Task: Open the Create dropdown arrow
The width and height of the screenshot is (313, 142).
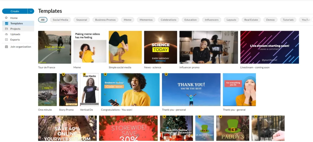Action: coord(31,11)
